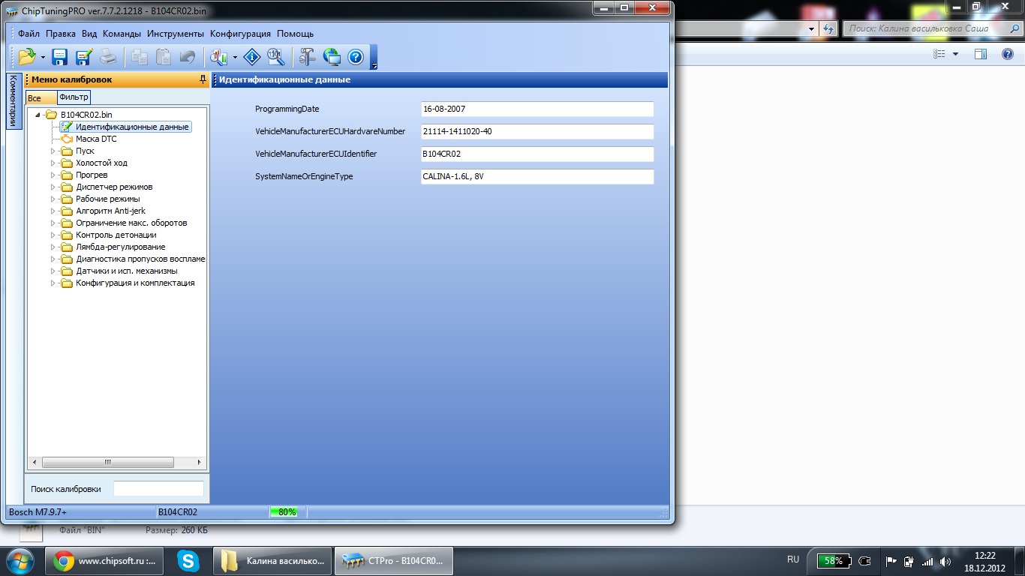The width and height of the screenshot is (1025, 576).
Task: Toggle the pin on Меню калибровок panel
Action: 203,79
